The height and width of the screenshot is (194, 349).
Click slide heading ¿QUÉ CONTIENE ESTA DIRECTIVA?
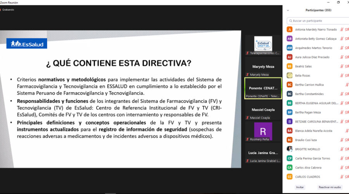[x=119, y=63]
